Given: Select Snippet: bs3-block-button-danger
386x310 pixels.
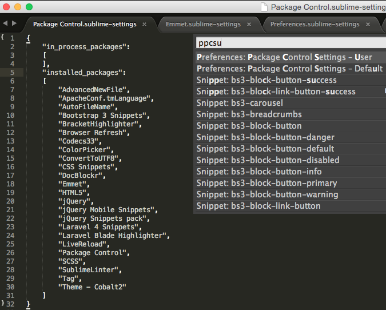Looking at the screenshot, I should [291, 137].
